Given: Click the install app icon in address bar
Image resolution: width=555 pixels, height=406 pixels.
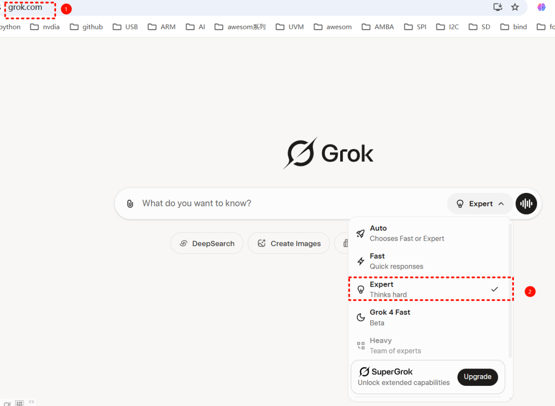Looking at the screenshot, I should 498,7.
